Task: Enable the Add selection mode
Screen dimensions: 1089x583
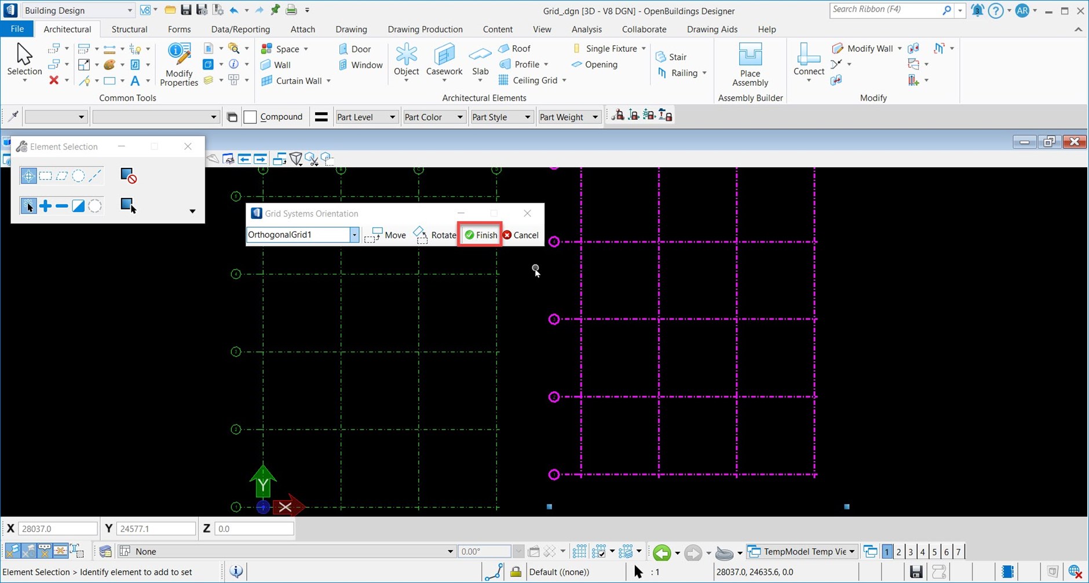Action: pyautogui.click(x=45, y=206)
